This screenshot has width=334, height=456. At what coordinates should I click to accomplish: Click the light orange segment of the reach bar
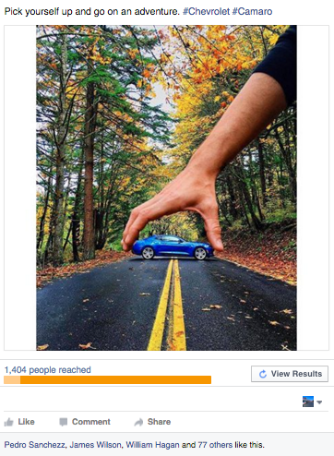point(12,379)
